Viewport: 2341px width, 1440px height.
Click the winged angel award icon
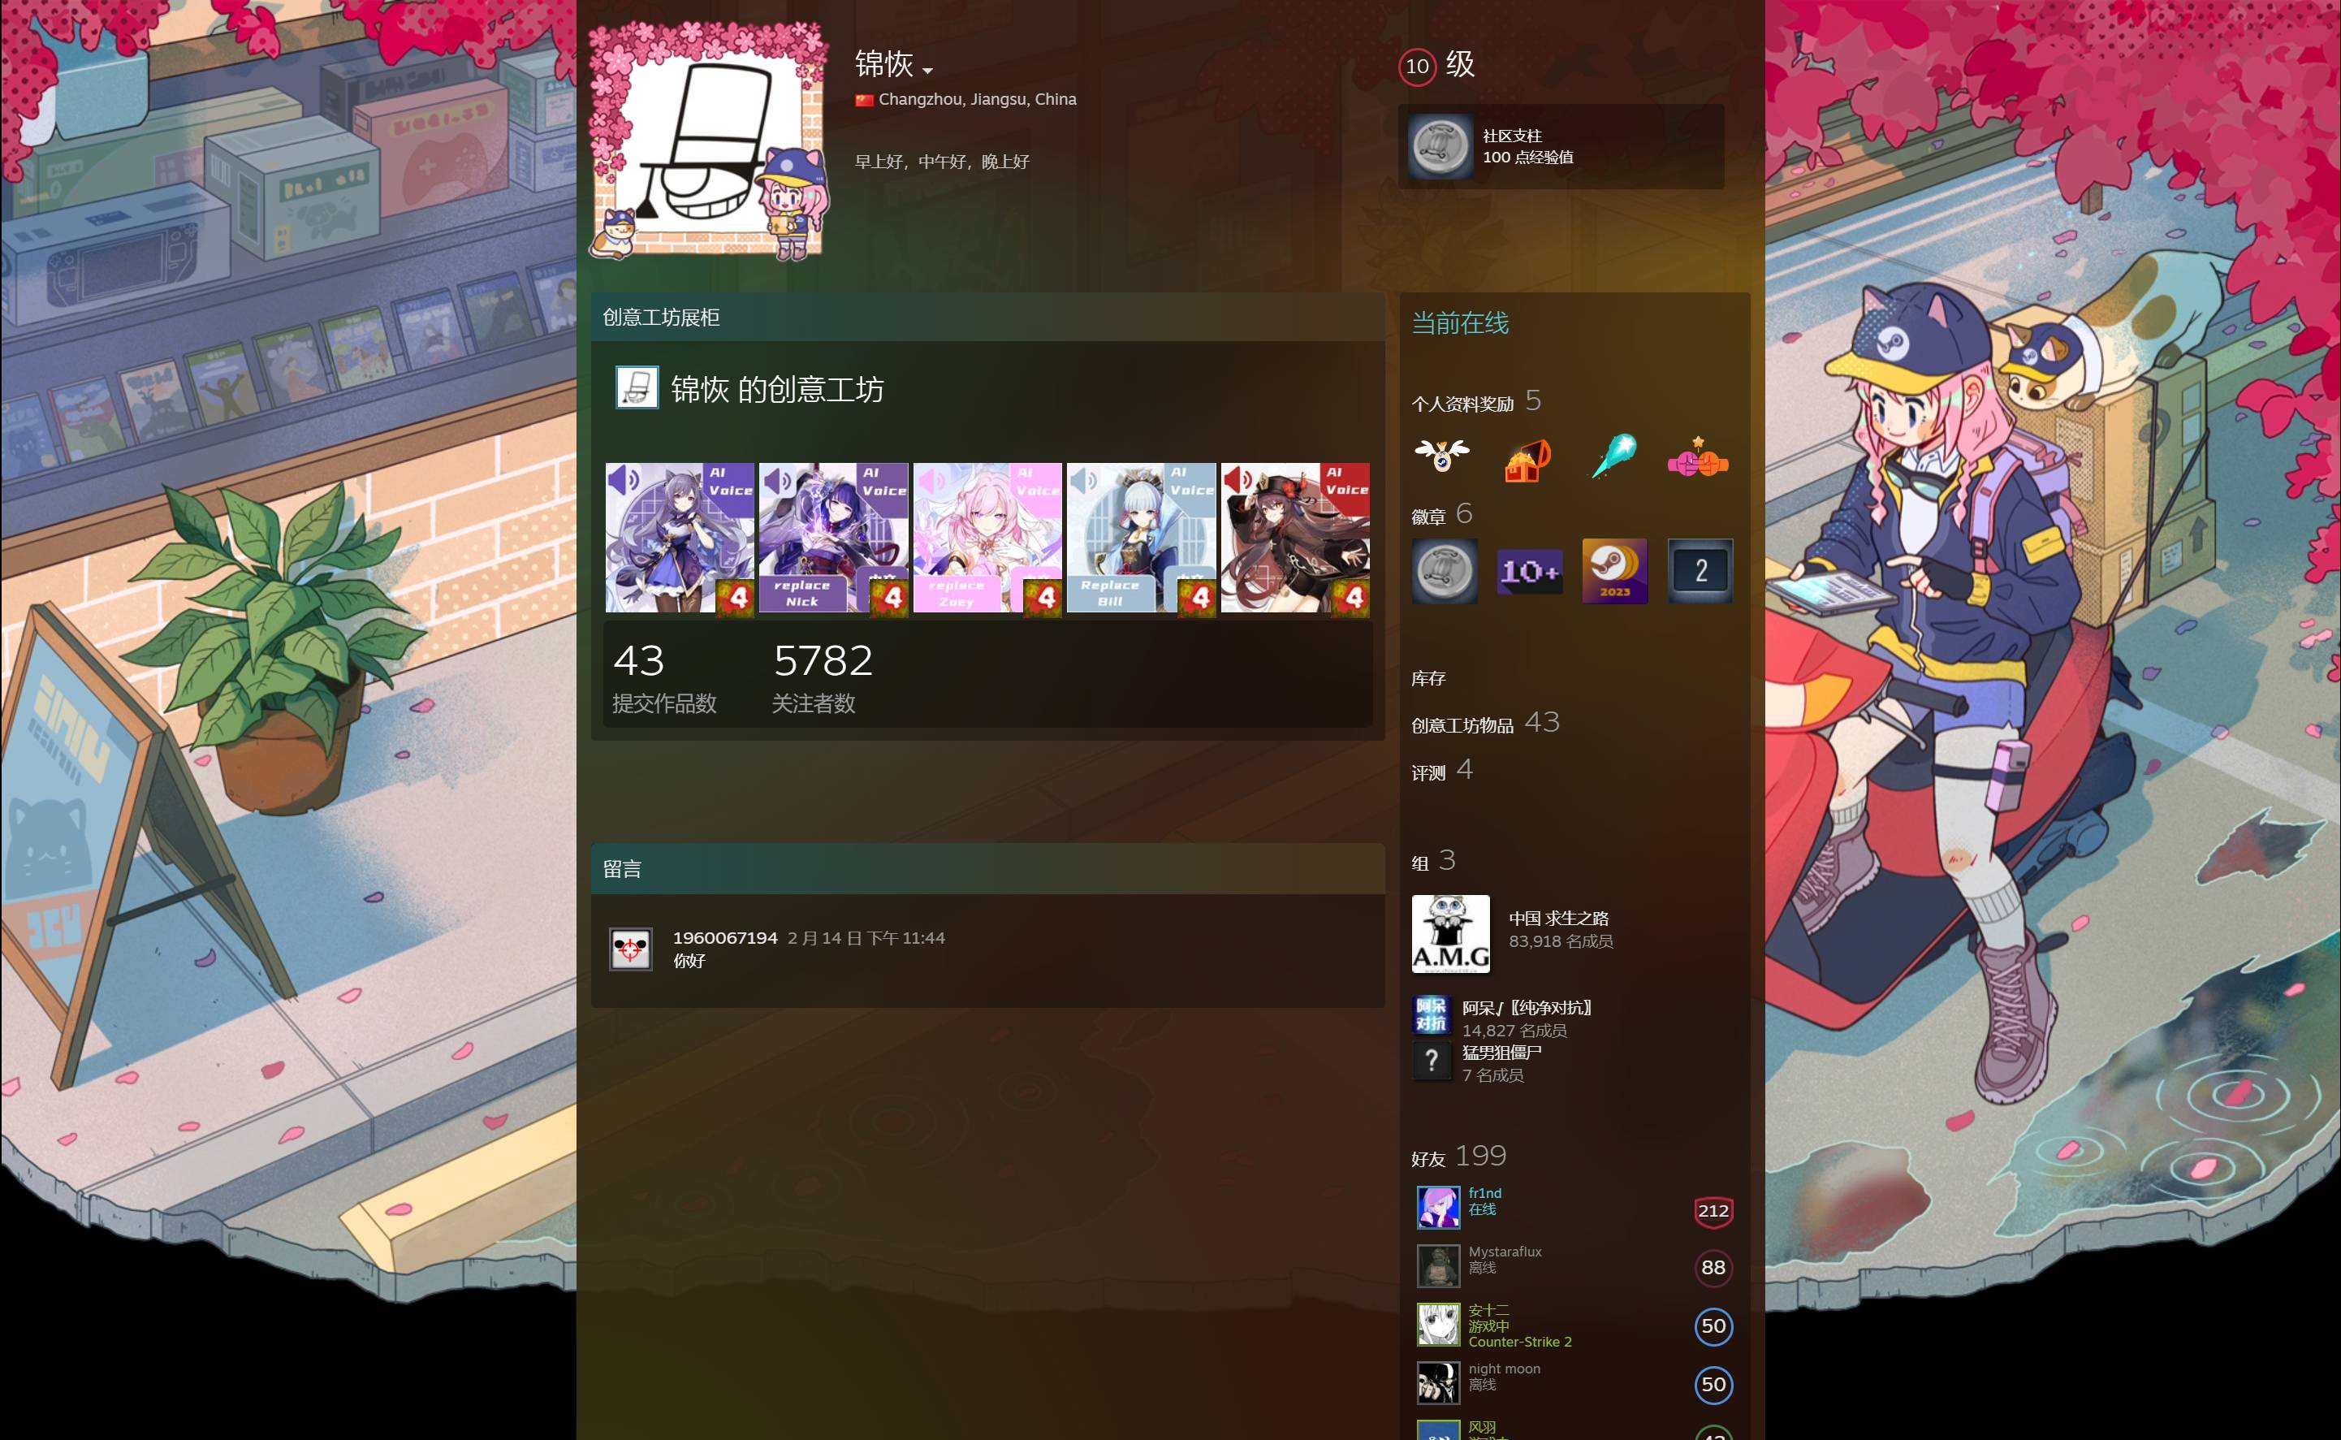pyautogui.click(x=1442, y=456)
